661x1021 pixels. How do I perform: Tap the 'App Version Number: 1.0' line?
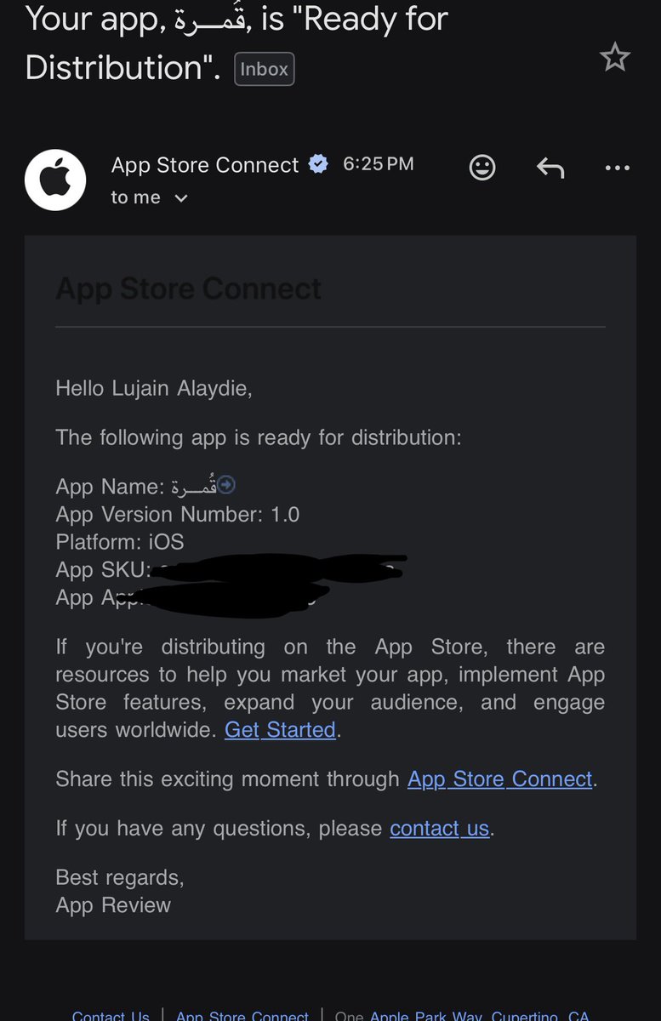pyautogui.click(x=178, y=515)
